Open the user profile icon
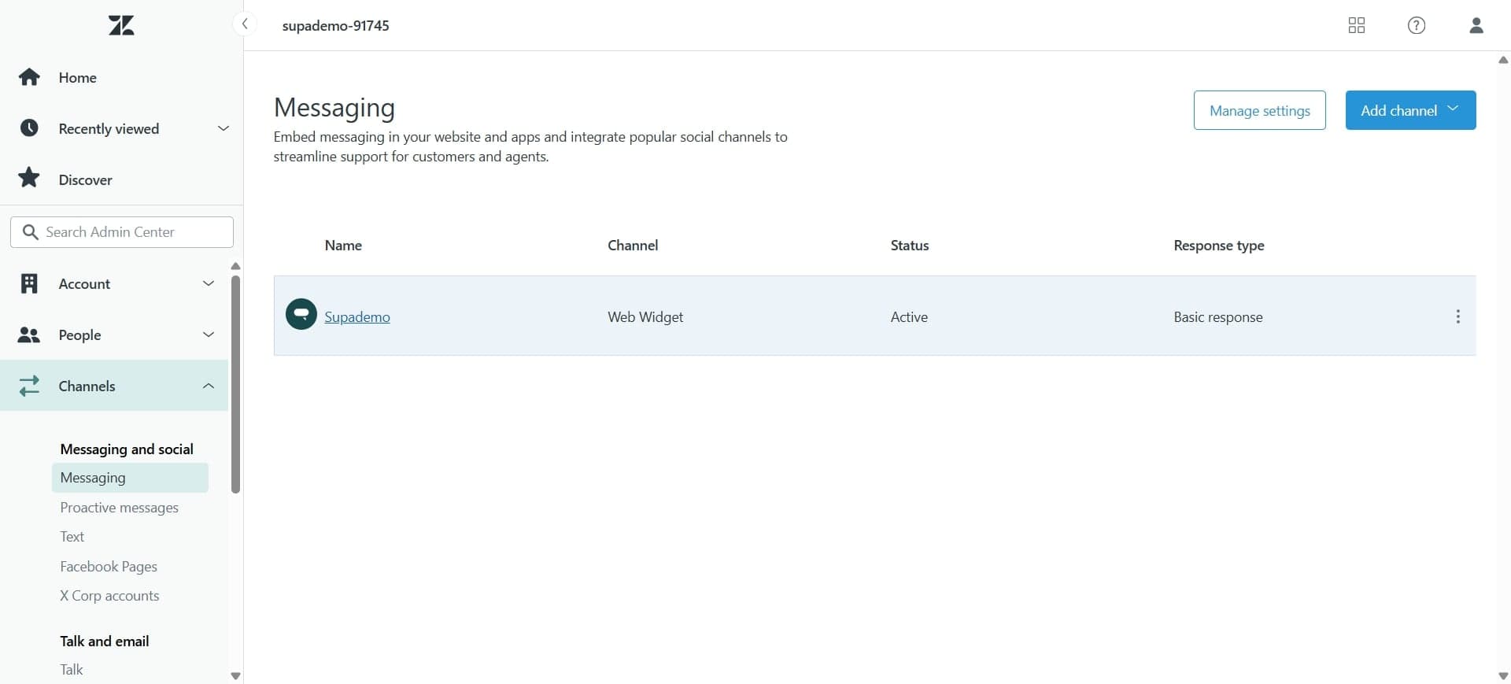Image resolution: width=1511 pixels, height=684 pixels. pyautogui.click(x=1476, y=25)
